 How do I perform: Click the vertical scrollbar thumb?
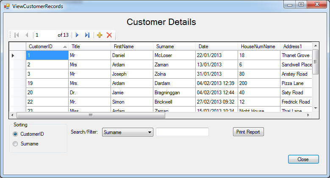click(316, 62)
